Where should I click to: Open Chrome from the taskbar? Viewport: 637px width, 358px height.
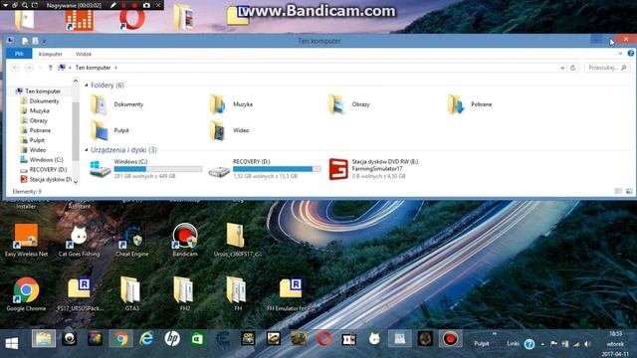pos(120,338)
